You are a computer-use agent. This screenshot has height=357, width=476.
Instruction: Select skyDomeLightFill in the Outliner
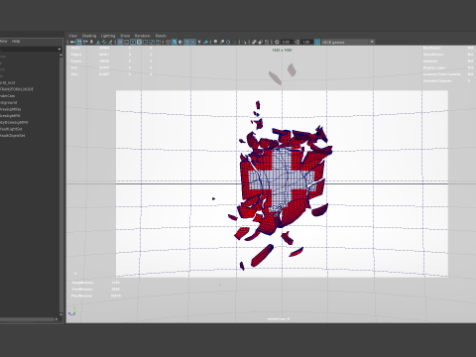click(x=14, y=122)
